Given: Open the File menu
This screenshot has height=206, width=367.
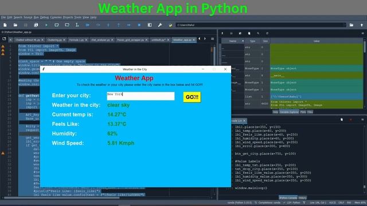Looking at the screenshot, I should tap(3, 17).
